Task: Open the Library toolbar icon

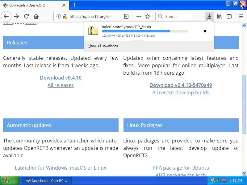Action: [219, 16]
